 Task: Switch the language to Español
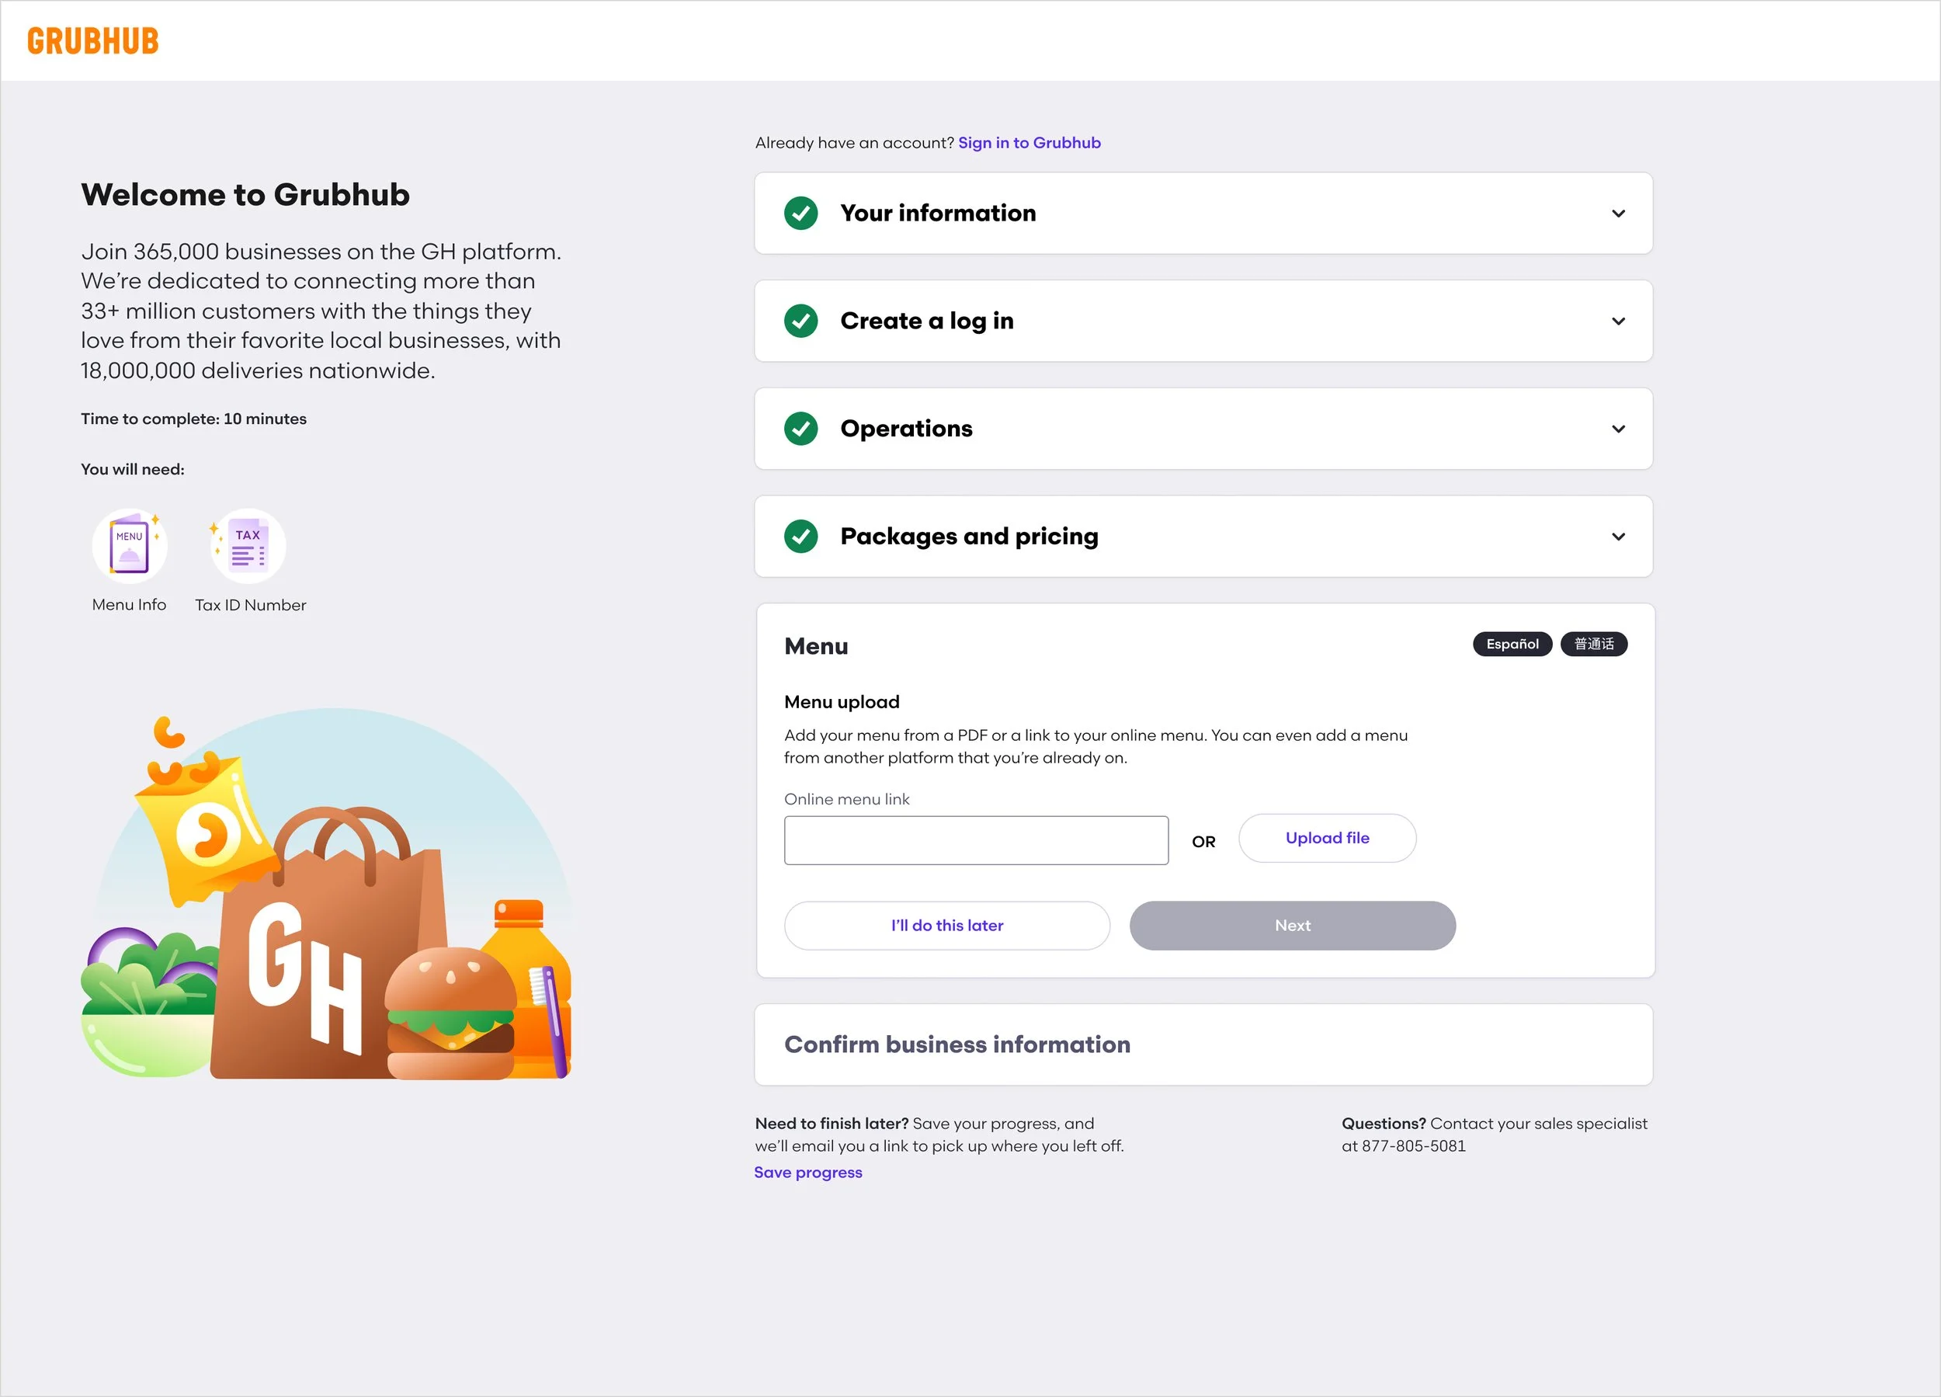pos(1512,644)
